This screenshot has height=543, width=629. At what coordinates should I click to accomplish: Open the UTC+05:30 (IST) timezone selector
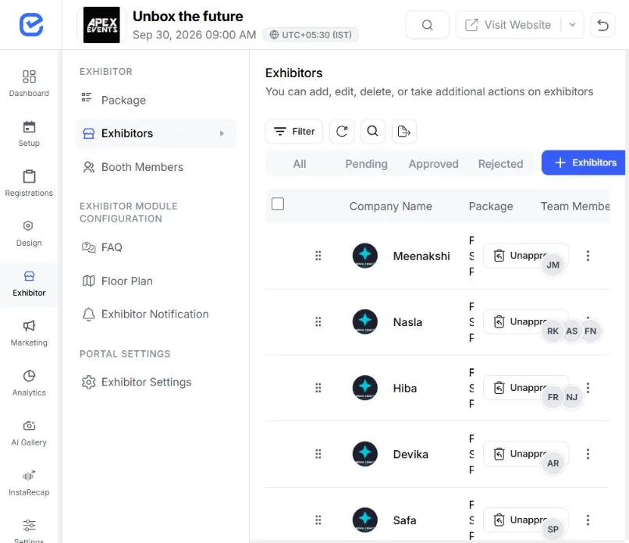click(311, 35)
